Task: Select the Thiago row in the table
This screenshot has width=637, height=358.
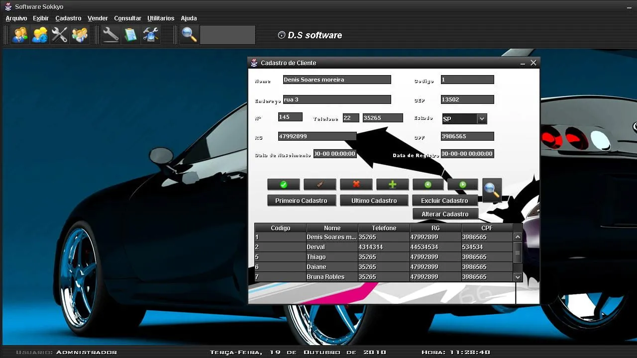Action: (384, 257)
